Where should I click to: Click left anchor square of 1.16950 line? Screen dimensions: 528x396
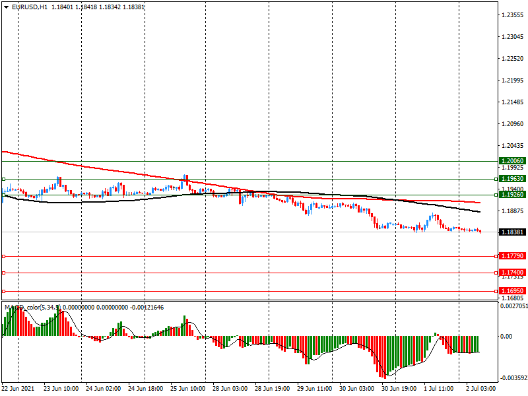coord(3,290)
